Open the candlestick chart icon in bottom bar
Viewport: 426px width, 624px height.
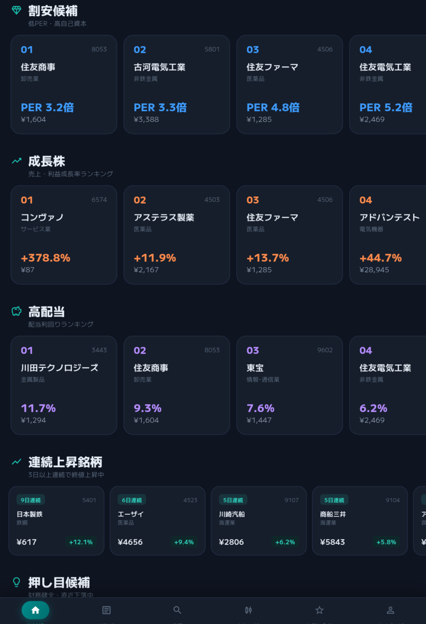pos(248,609)
